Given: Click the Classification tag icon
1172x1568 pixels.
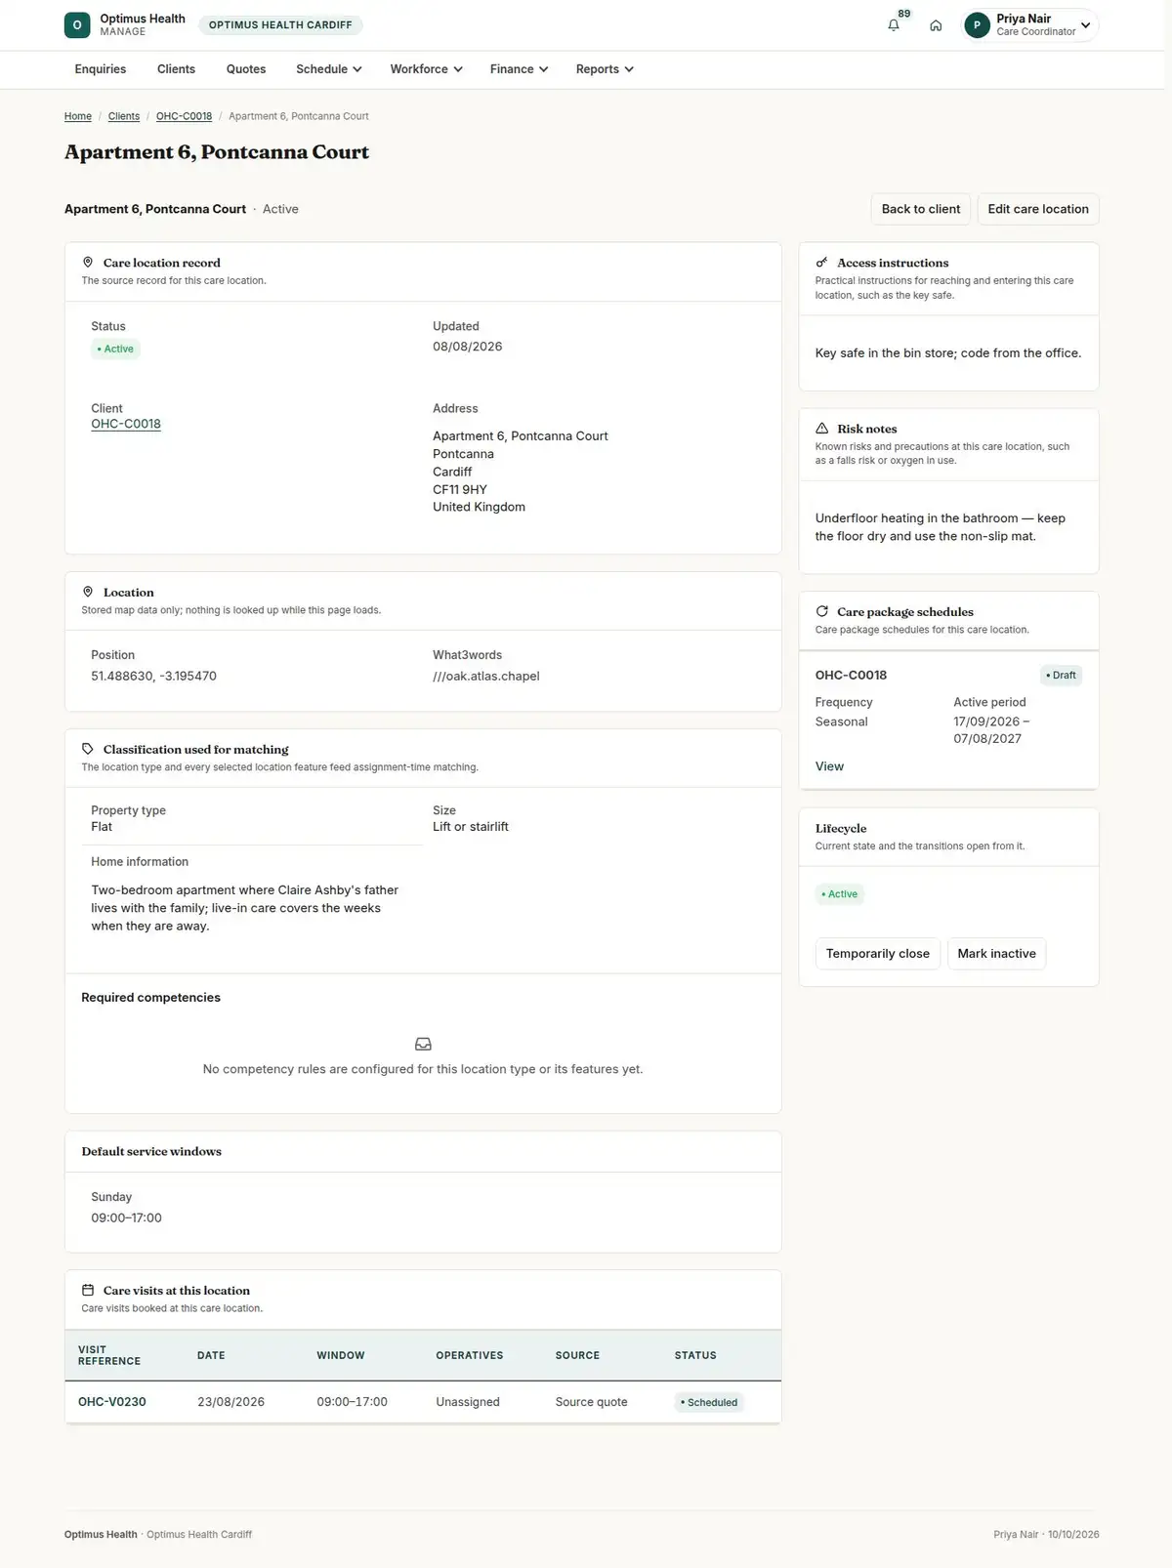Looking at the screenshot, I should (88, 749).
